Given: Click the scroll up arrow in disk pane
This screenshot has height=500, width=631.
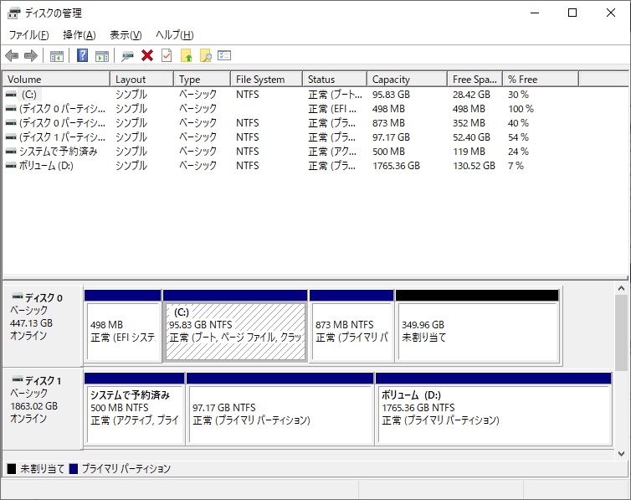Looking at the screenshot, I should coord(621,288).
